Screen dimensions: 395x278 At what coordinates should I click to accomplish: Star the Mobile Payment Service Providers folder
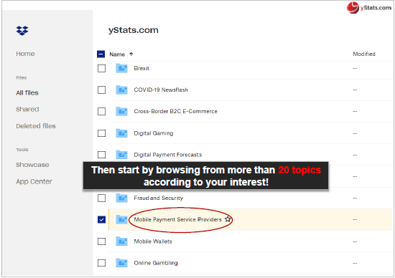pyautogui.click(x=228, y=219)
